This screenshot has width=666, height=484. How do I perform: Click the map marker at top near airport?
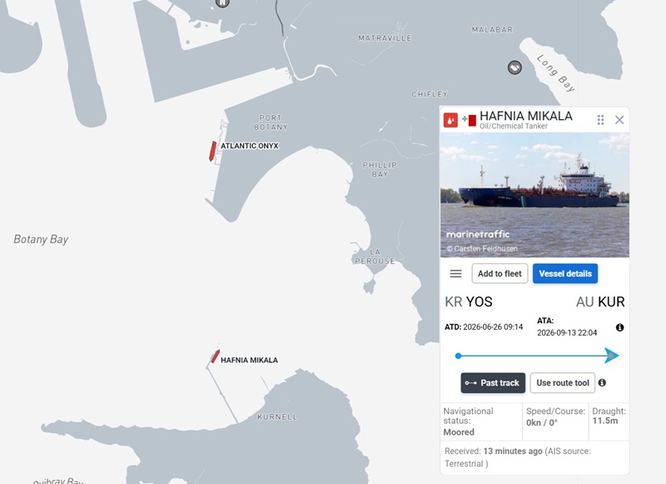[222, 3]
